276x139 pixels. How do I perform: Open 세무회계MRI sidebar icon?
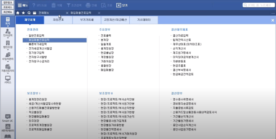[8, 128]
